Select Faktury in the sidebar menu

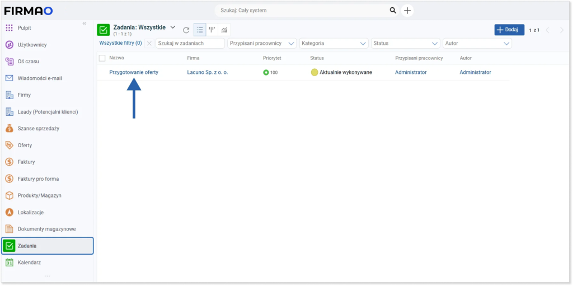click(x=26, y=162)
